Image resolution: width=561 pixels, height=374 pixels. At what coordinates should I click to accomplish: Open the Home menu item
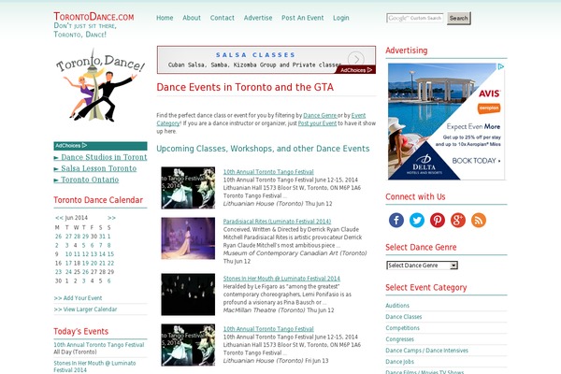click(165, 18)
